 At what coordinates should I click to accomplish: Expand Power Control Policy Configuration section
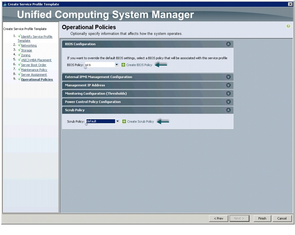228,102
